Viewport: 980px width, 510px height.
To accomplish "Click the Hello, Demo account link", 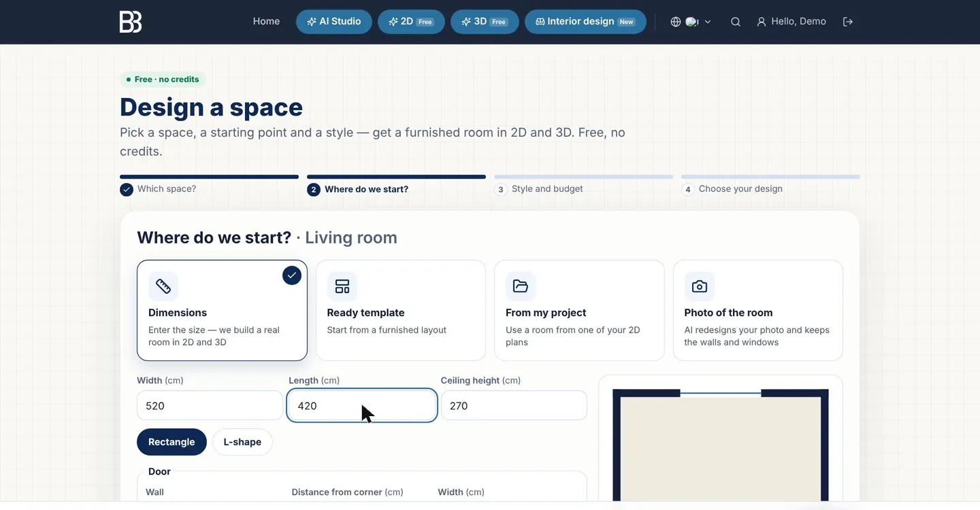I will click(x=791, y=22).
